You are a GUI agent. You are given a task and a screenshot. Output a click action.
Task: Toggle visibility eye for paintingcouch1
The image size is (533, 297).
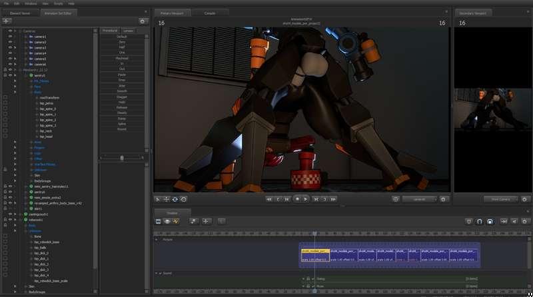pos(10,214)
